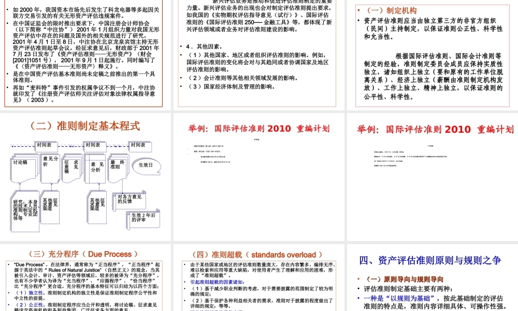The width and height of the screenshot is (518, 311).
Task: Select the 对各方意见的反馈 scroll shape
Action: tap(130, 199)
